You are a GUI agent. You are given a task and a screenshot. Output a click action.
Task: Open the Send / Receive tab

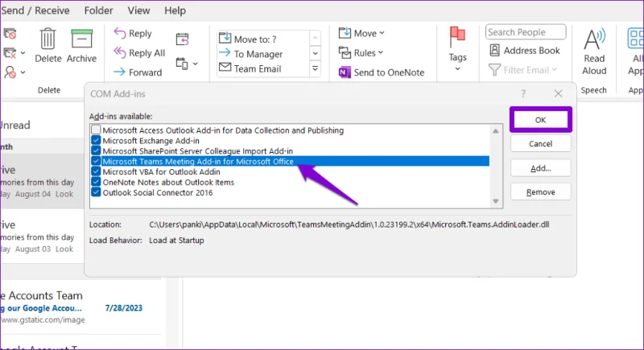point(35,10)
